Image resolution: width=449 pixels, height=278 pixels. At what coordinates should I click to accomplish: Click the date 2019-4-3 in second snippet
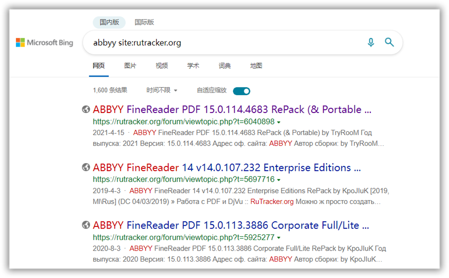click(107, 191)
